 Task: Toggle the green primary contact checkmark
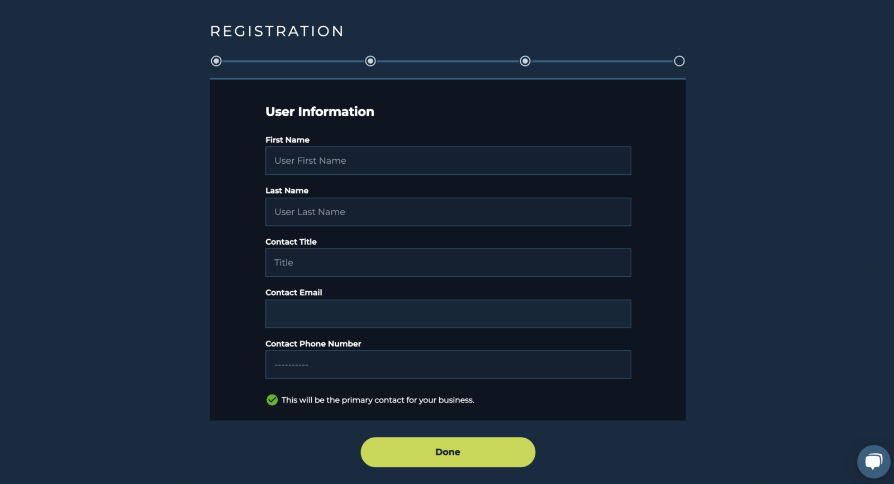(272, 400)
